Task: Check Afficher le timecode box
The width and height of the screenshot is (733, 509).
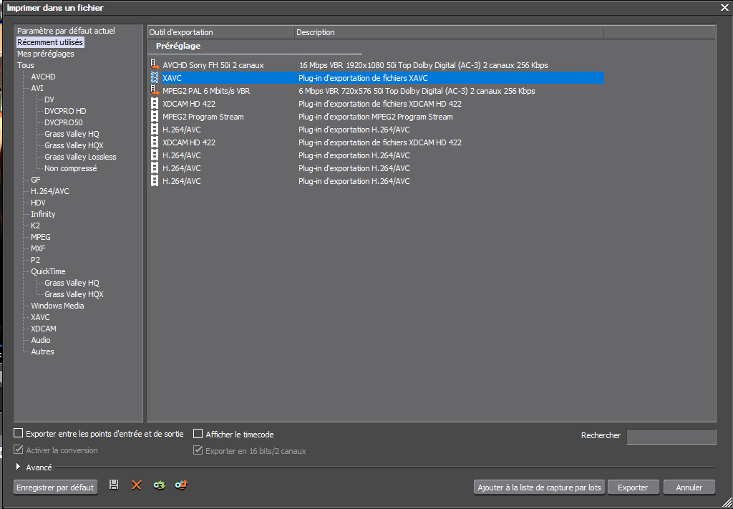Action: tap(198, 434)
